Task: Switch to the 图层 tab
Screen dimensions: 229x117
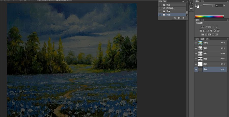Action: tap(197, 39)
